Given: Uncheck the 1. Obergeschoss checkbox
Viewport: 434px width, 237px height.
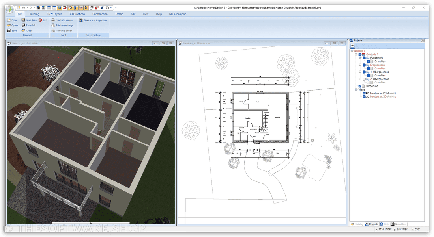Looking at the screenshot, I should point(364,72).
